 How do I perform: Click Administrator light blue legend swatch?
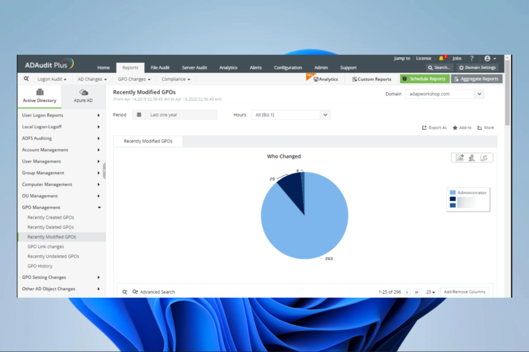point(453,193)
